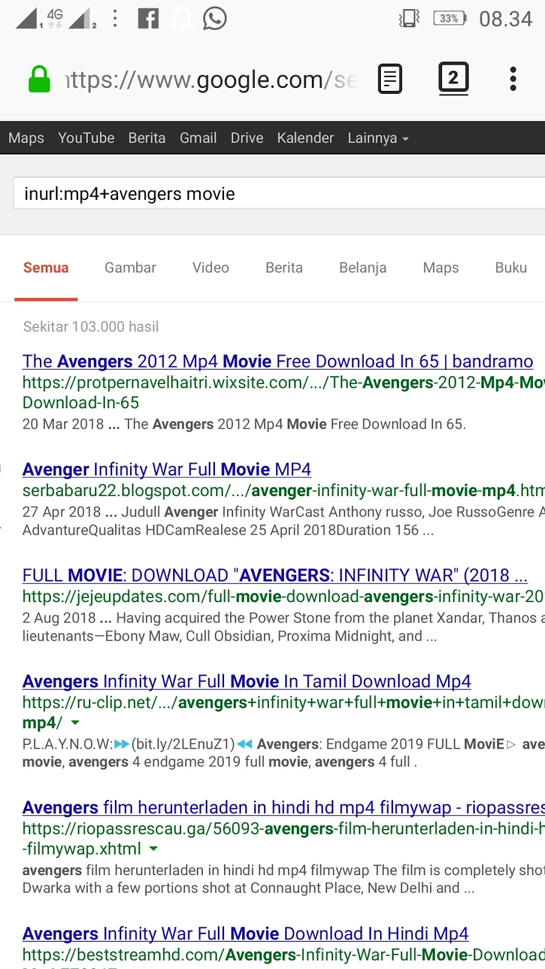Image resolution: width=545 pixels, height=969 pixels.
Task: Switch to the Berita search tab
Action: pos(284,268)
